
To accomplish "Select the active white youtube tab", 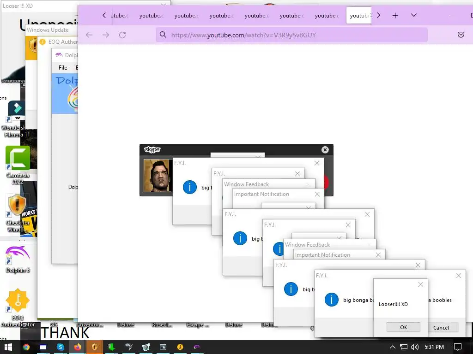I will [x=359, y=15].
